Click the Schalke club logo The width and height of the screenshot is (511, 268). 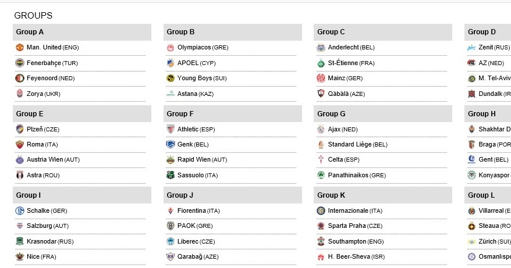[x=20, y=210]
